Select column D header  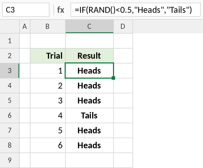pyautogui.click(x=123, y=26)
